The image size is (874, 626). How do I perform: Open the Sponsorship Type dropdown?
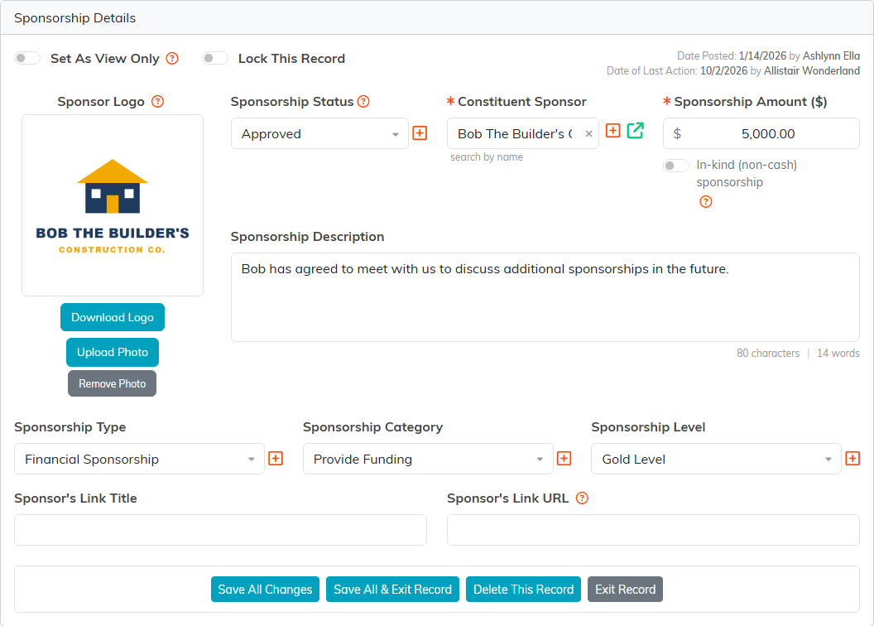139,460
